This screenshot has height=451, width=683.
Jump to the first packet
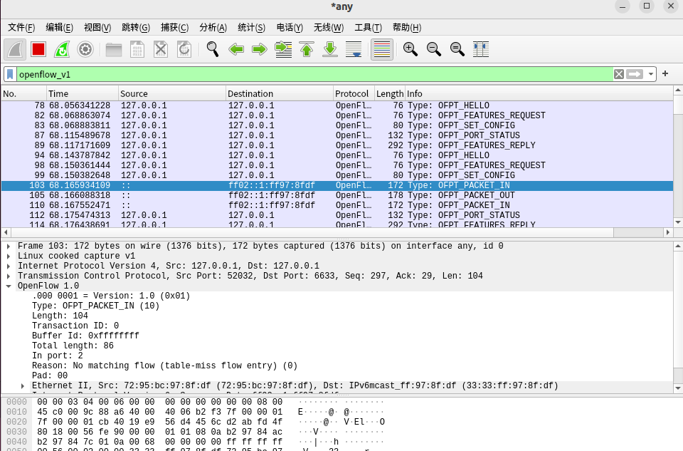[x=307, y=49]
